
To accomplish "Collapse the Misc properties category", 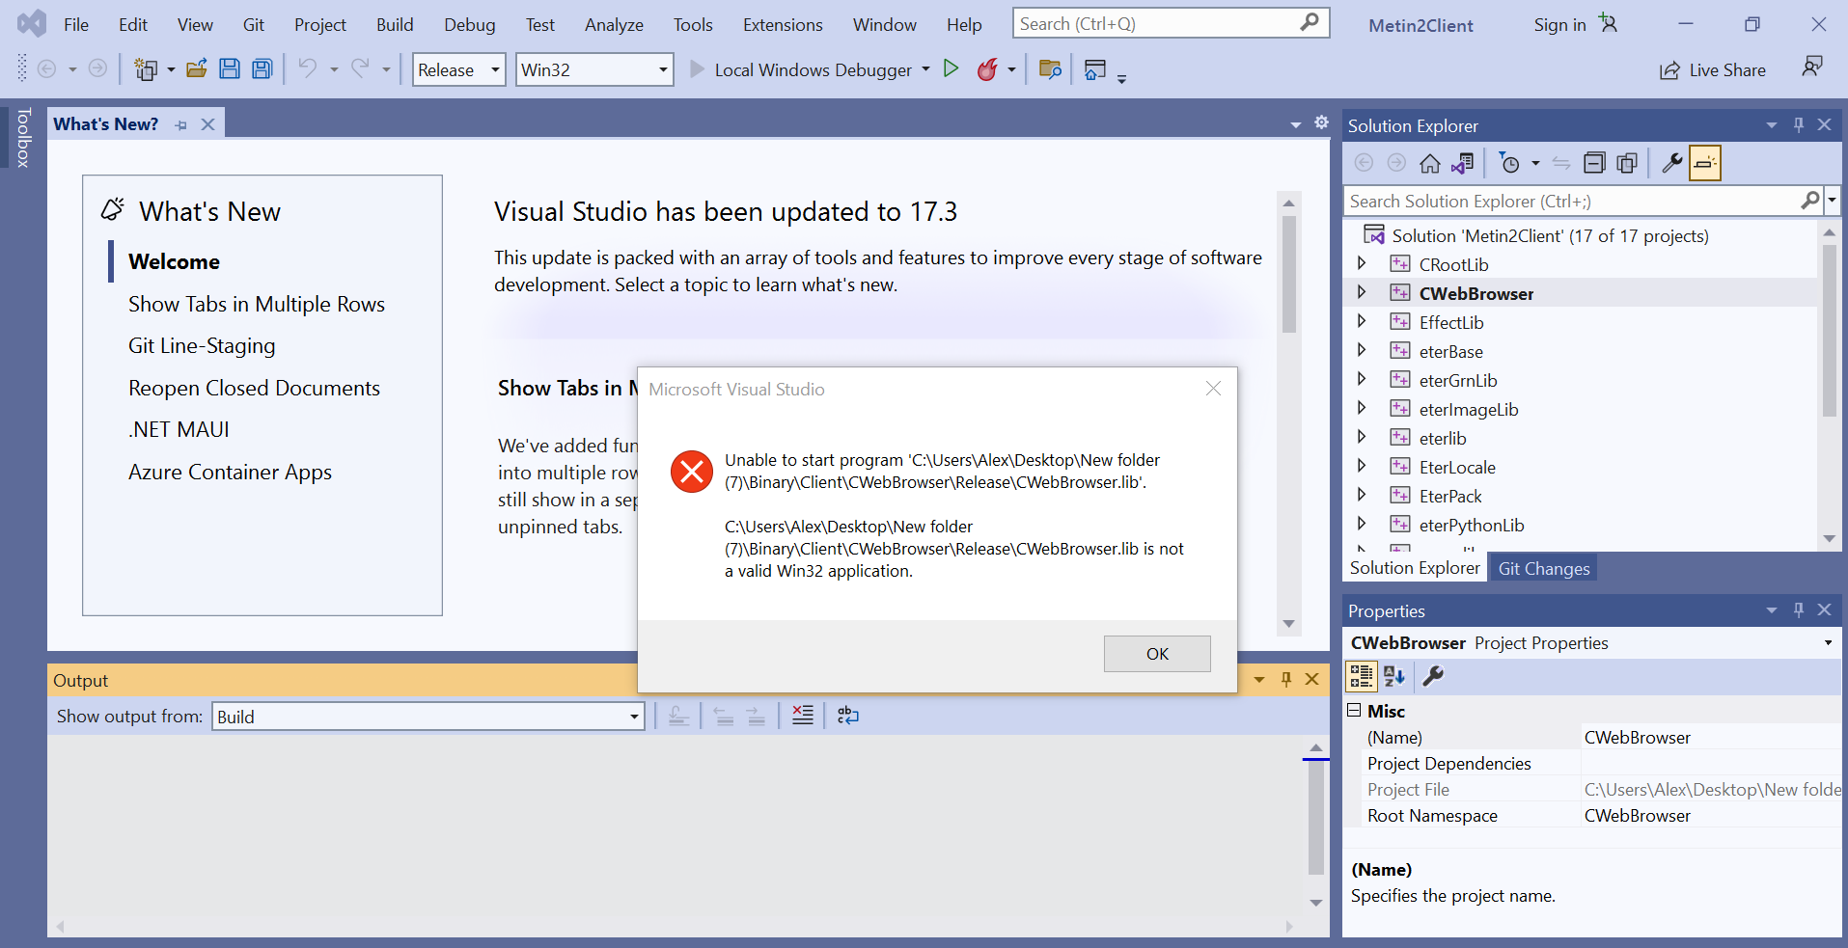I will (x=1355, y=711).
